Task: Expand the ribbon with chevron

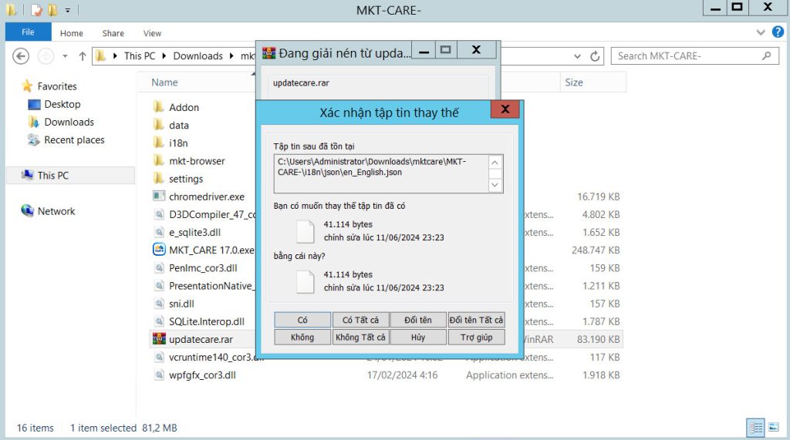Action: tap(761, 32)
